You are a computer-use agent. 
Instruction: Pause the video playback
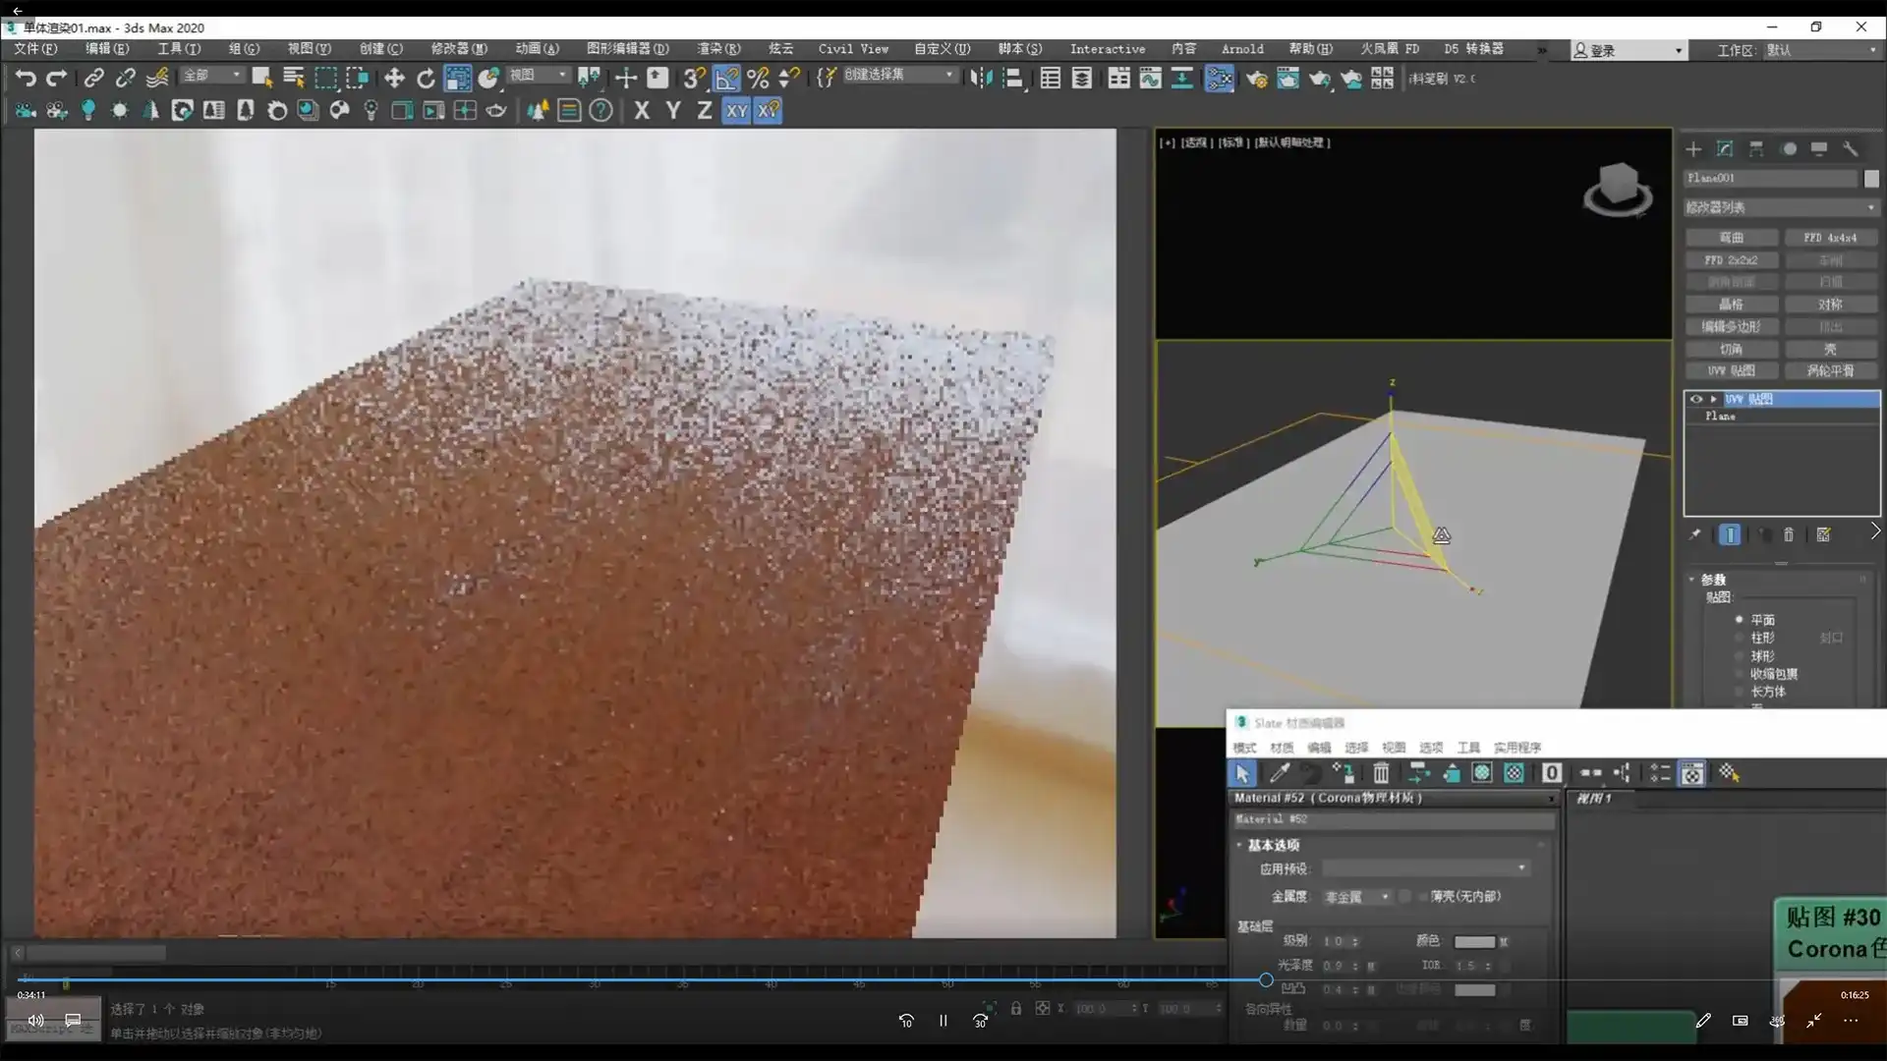[943, 1021]
